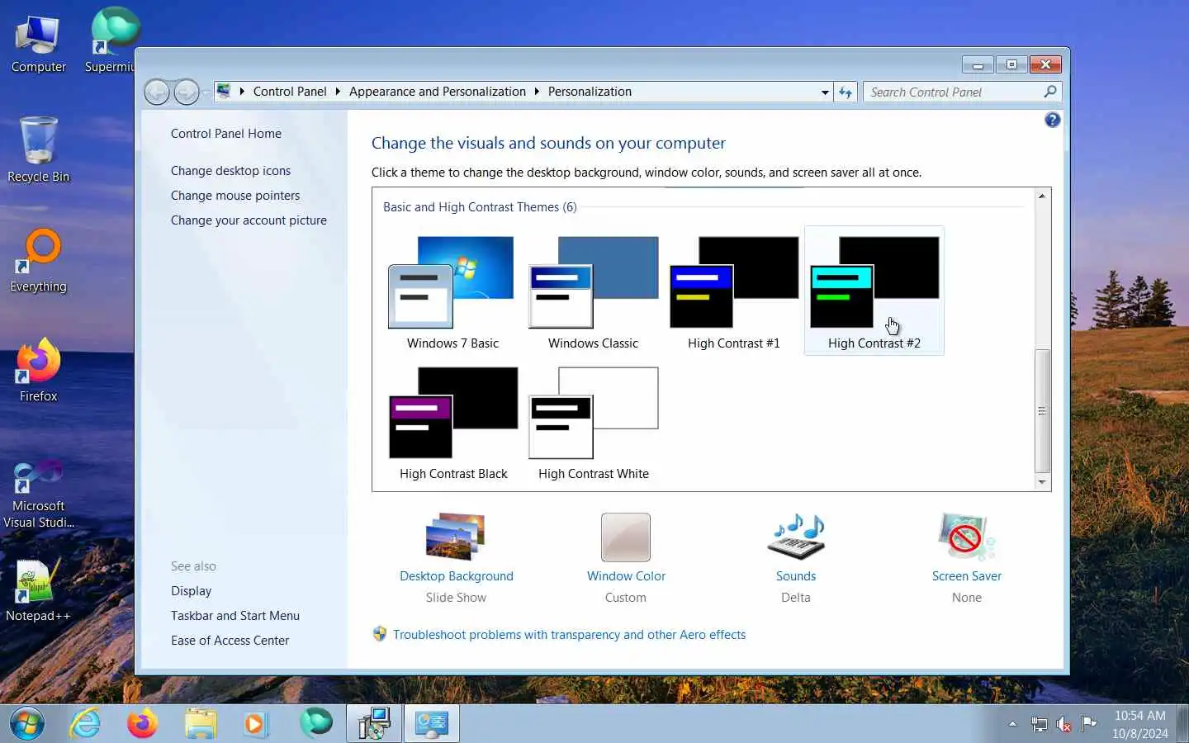This screenshot has height=743, width=1189.
Task: Select the Everything desktop shortcut
Action: pos(38,260)
